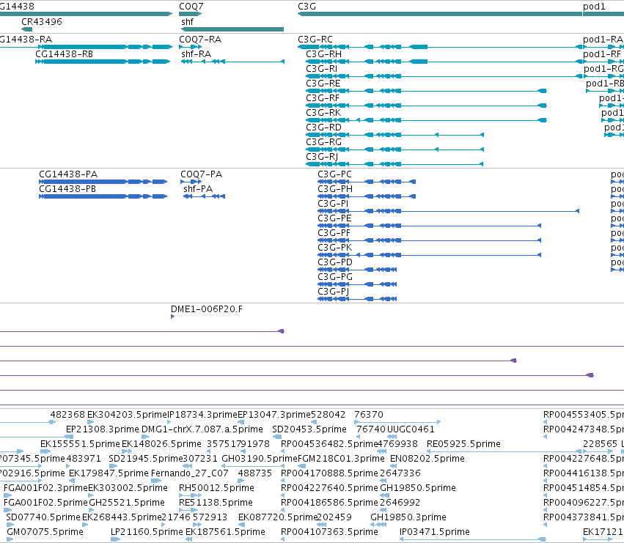The image size is (624, 543).
Task: Select the C3G-RE transcript label
Action: 323,83
